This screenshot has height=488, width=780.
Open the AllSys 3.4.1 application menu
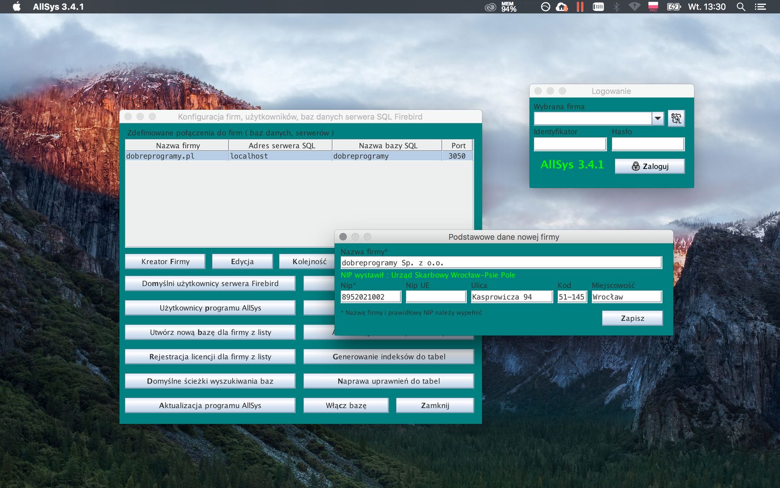click(58, 7)
